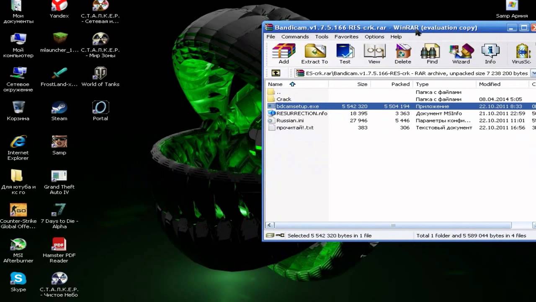Click the S.T.A.L.K.E.R. Сетевая и... desktop icon
This screenshot has height=302, width=536.
(x=100, y=12)
